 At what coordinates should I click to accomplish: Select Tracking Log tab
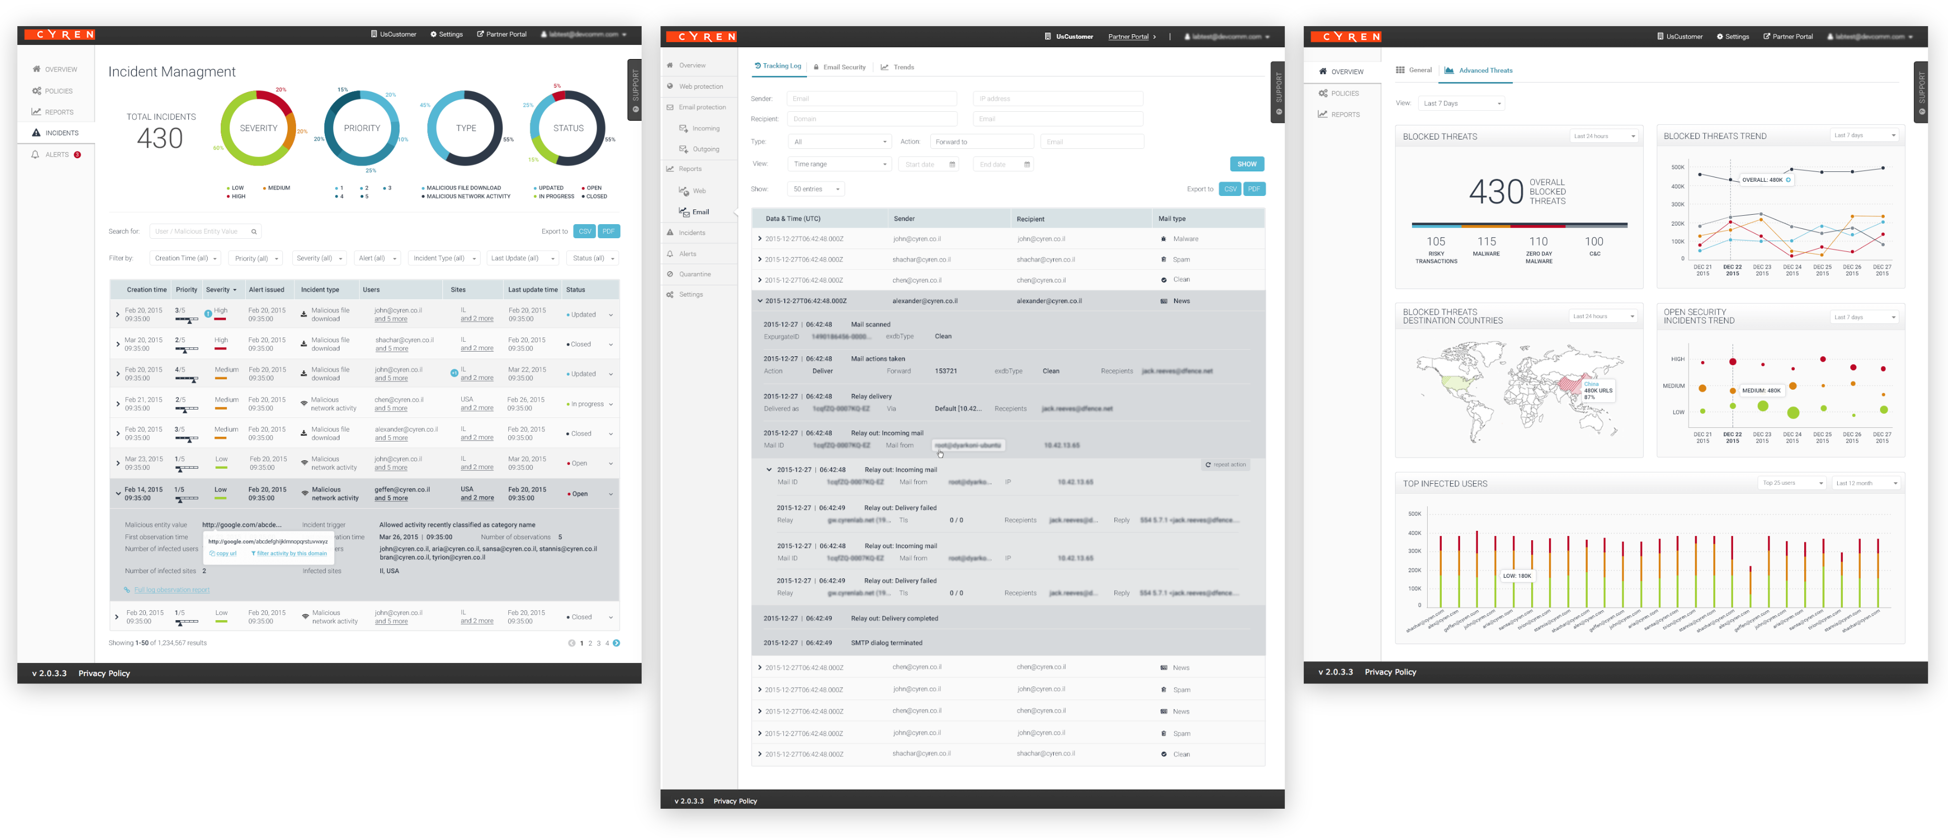(778, 66)
